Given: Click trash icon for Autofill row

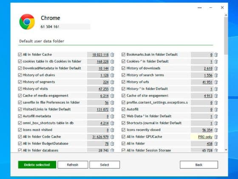Looking at the screenshot, I should point(216,110).
